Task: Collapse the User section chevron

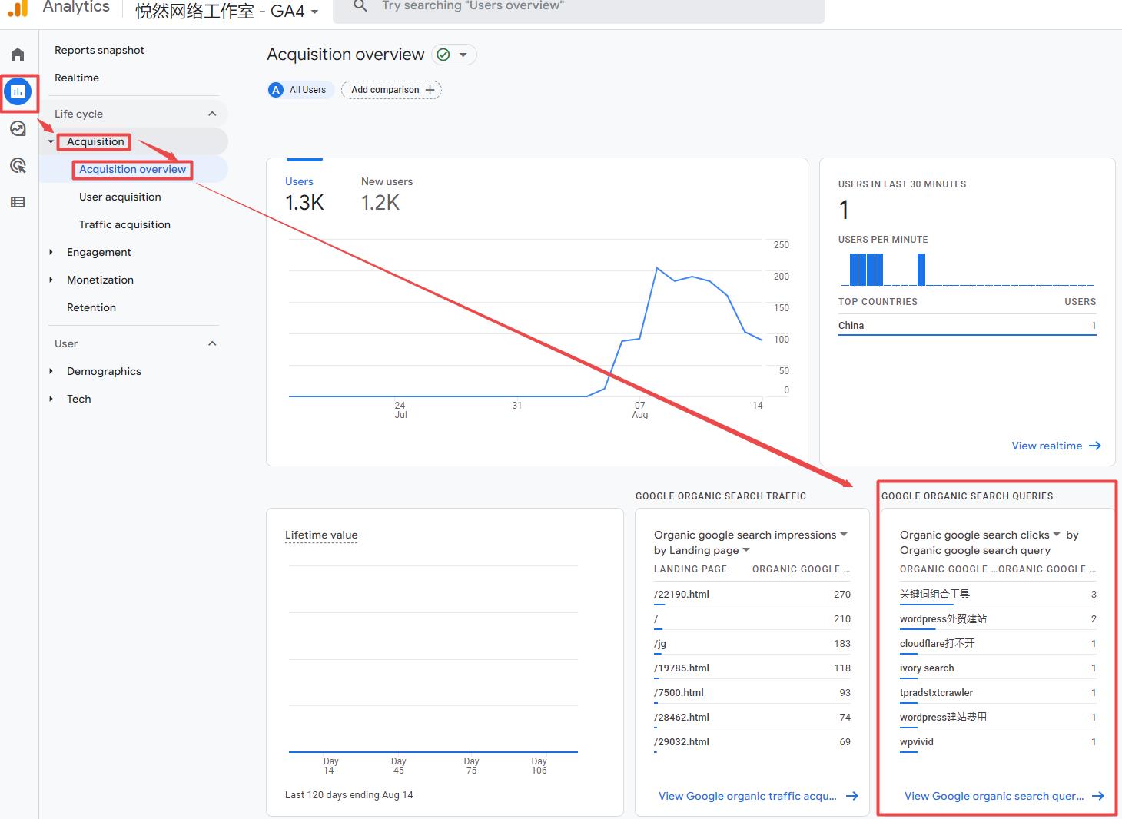Action: coord(212,343)
